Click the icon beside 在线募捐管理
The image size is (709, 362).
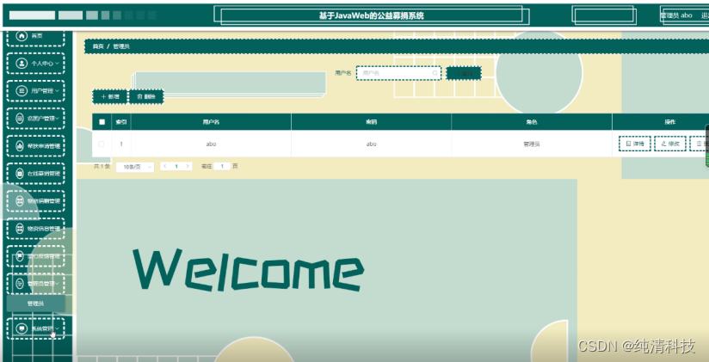[x=20, y=173]
